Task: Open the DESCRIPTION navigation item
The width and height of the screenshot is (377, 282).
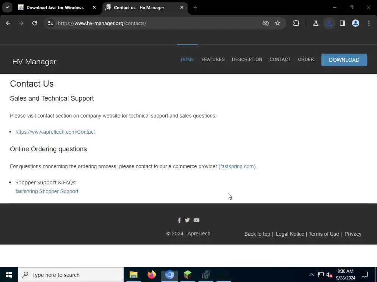Action: pos(247,59)
